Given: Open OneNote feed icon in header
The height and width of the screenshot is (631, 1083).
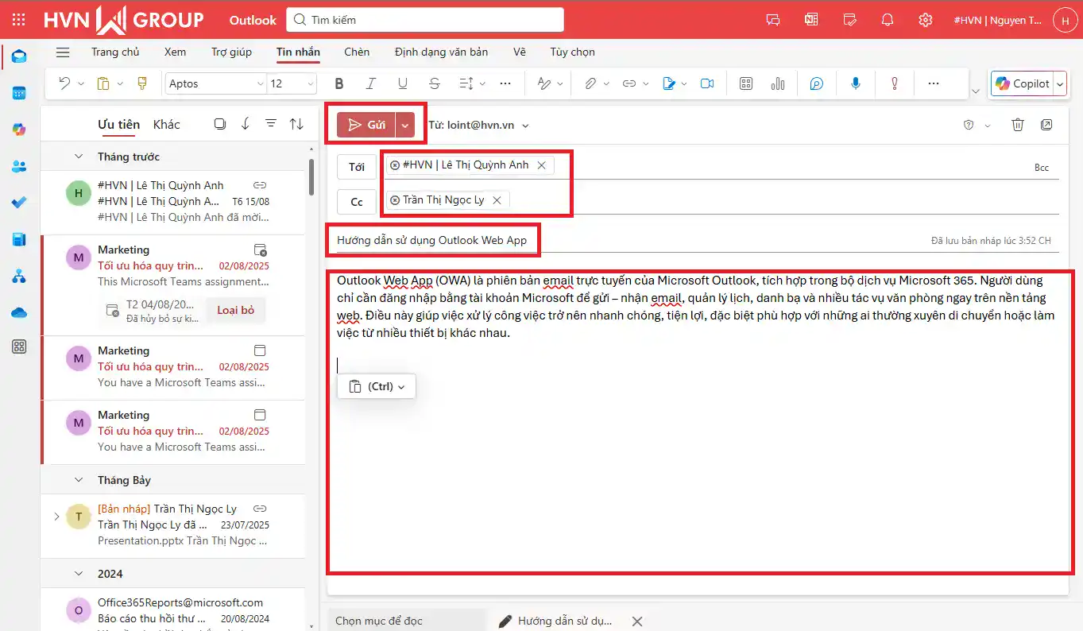Looking at the screenshot, I should (x=811, y=20).
